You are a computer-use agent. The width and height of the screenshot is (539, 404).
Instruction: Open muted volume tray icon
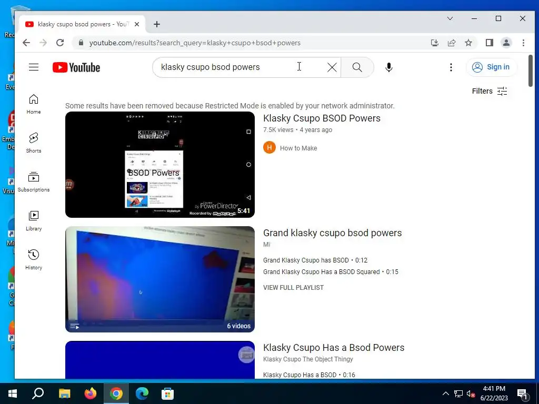coord(471,393)
